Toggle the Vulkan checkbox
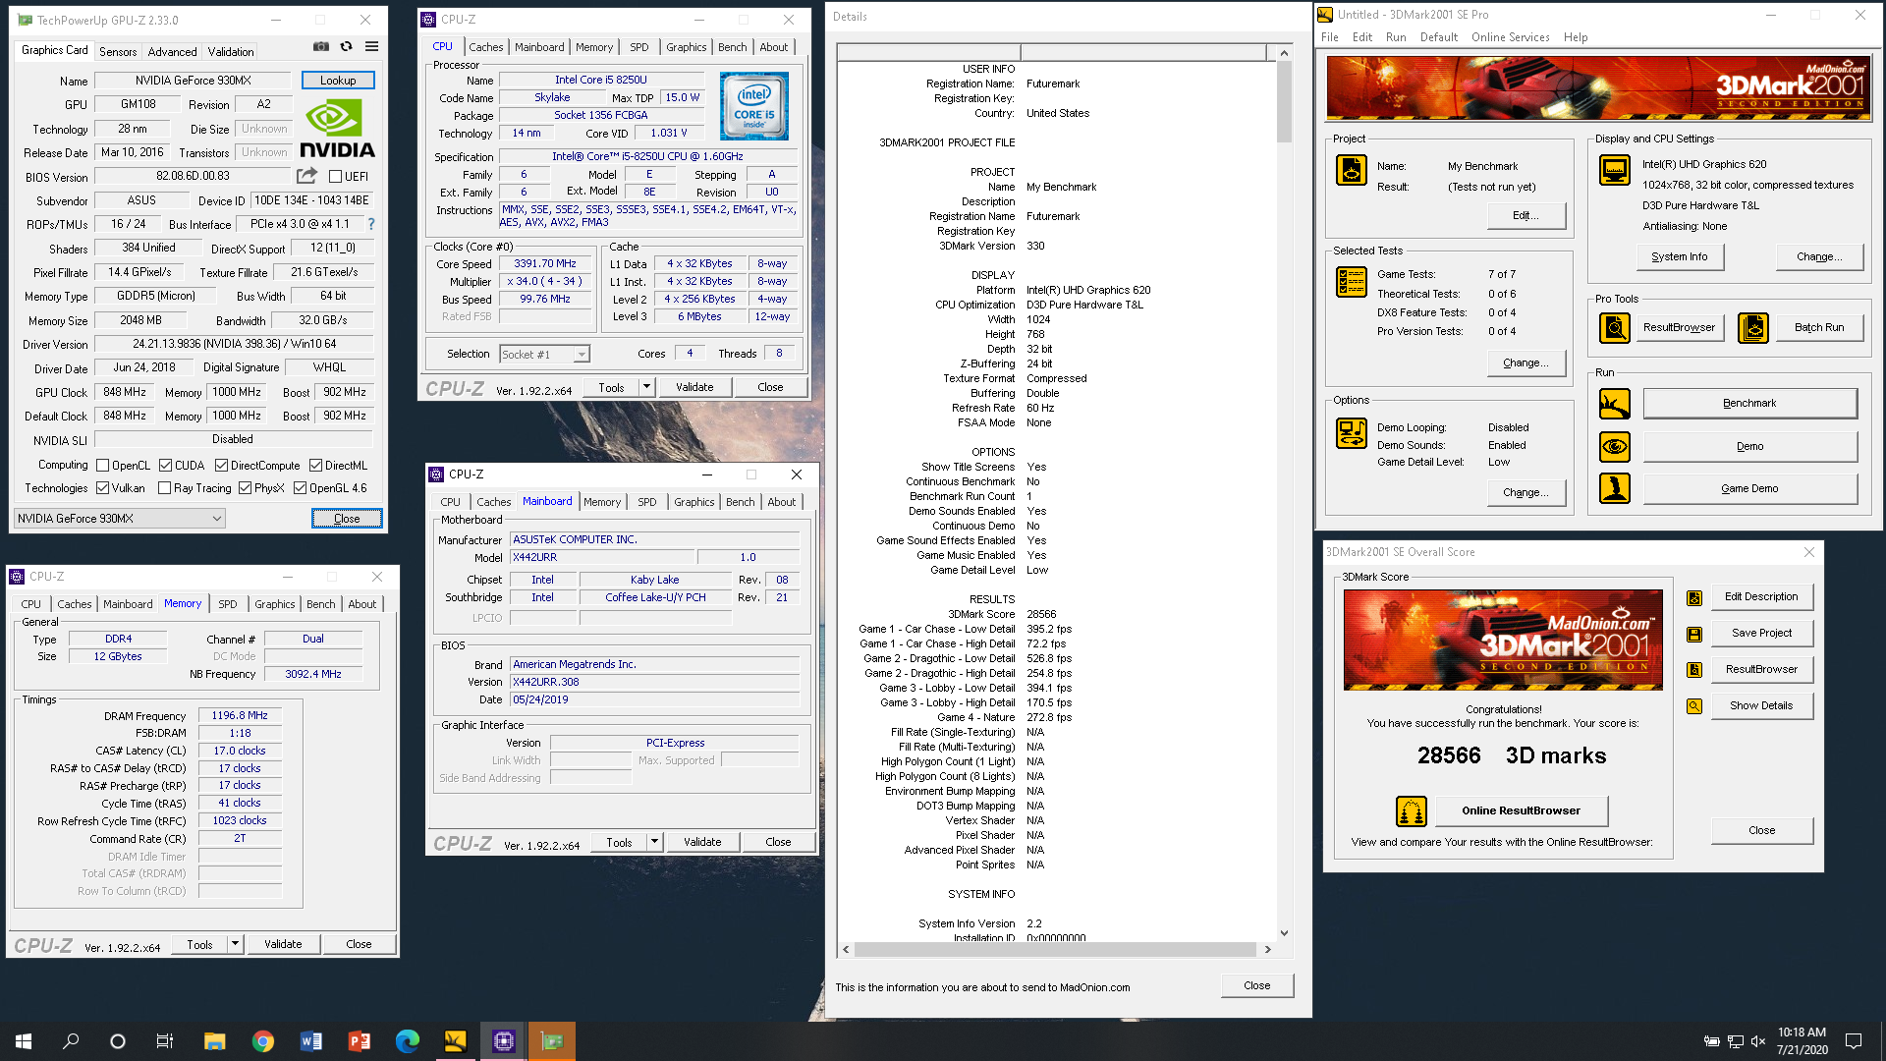The height and width of the screenshot is (1061, 1886). [102, 488]
